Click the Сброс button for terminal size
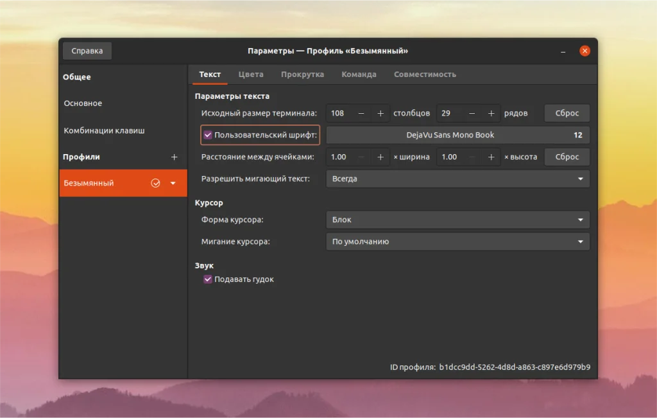The height and width of the screenshot is (418, 657). [x=567, y=113]
